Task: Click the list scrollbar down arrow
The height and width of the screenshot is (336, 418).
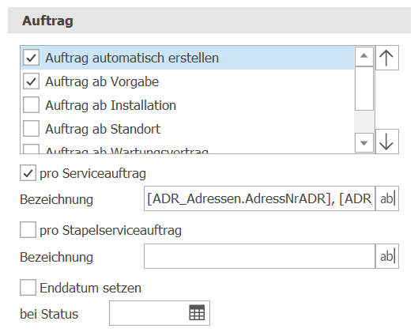Action: pyautogui.click(x=364, y=143)
